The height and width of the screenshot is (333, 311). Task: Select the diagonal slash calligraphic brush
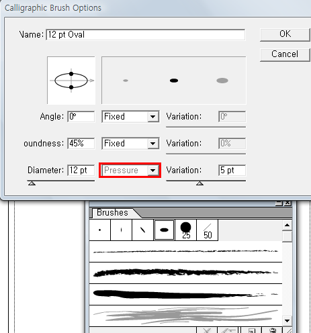point(142,230)
